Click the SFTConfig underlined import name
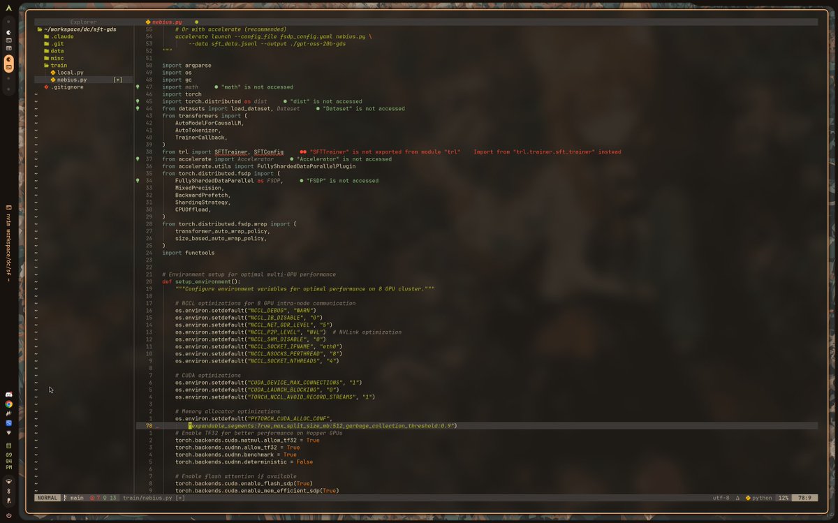The height and width of the screenshot is (523, 838). point(268,152)
